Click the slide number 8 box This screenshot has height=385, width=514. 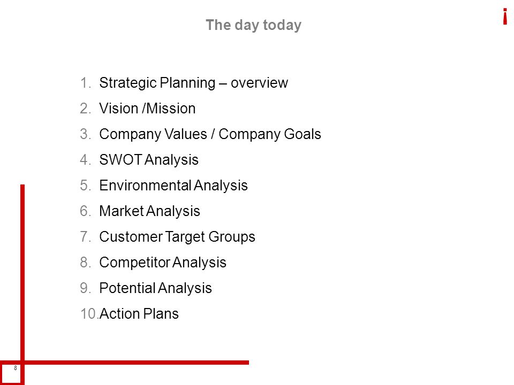click(12, 373)
